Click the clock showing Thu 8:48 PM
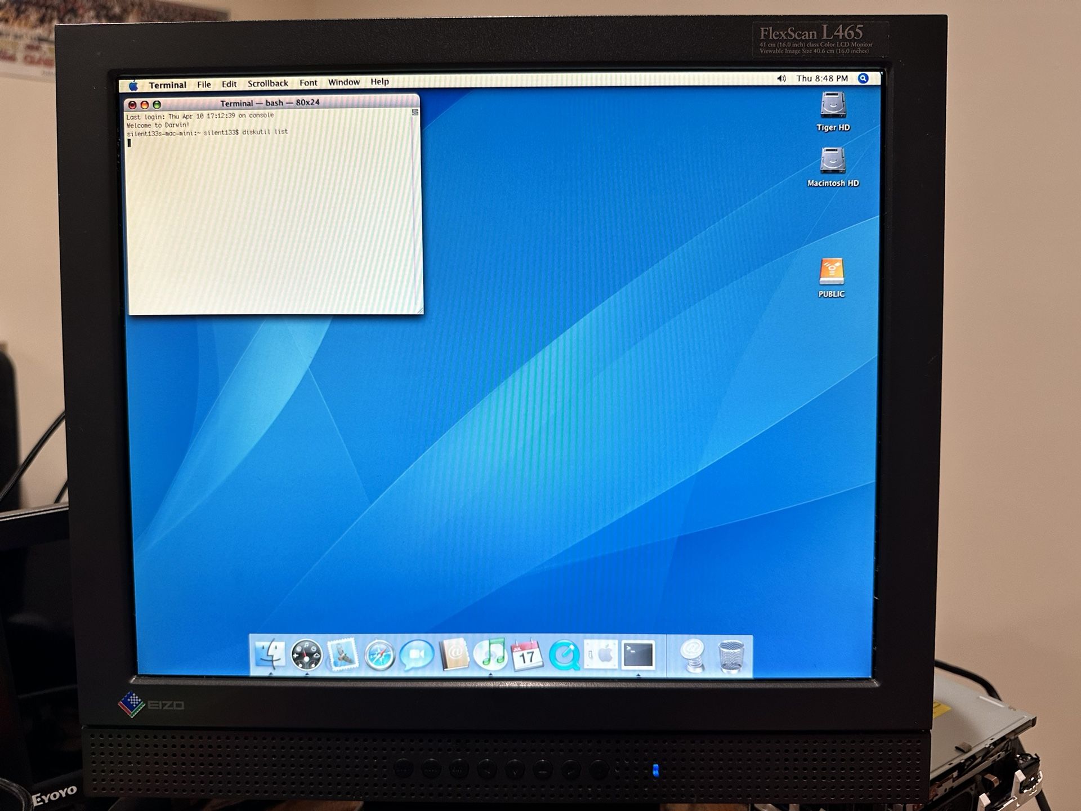Viewport: 1081px width, 811px height. [x=822, y=78]
